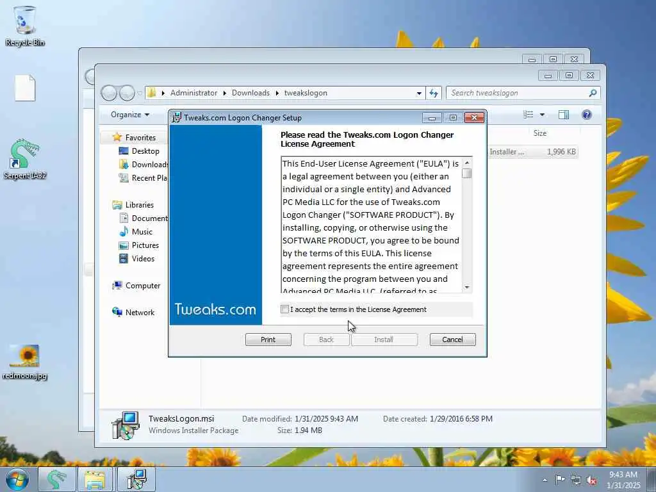This screenshot has width=656, height=492.
Task: Open the Windows Start button
Action: pyautogui.click(x=17, y=479)
